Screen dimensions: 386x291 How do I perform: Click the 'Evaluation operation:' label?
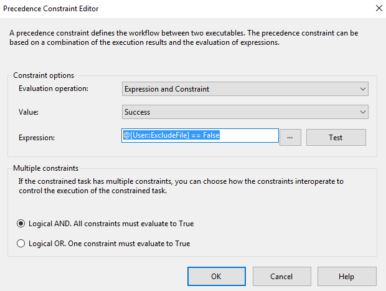click(x=54, y=88)
